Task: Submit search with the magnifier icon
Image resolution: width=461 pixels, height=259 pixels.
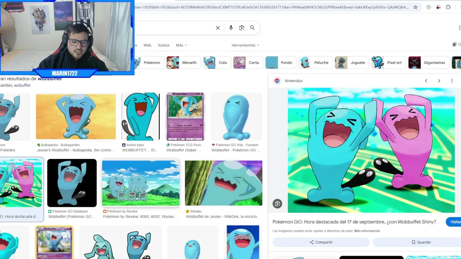Action: click(x=252, y=28)
